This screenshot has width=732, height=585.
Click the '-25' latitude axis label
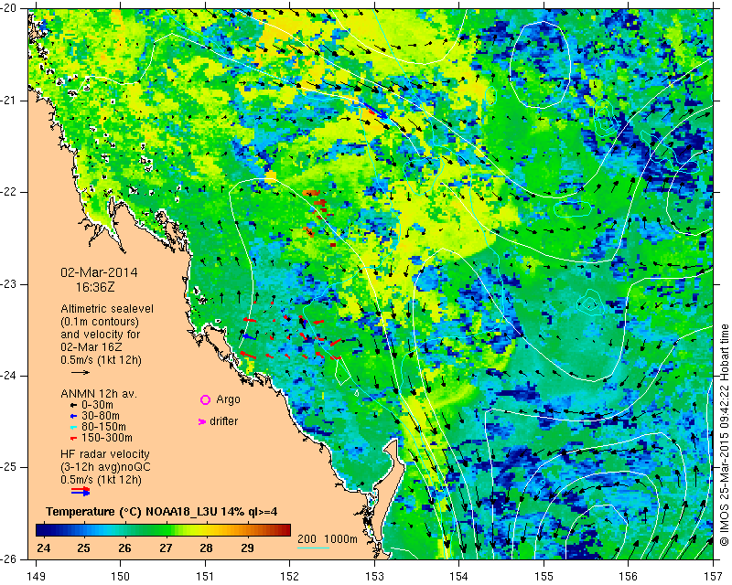pyautogui.click(x=9, y=467)
